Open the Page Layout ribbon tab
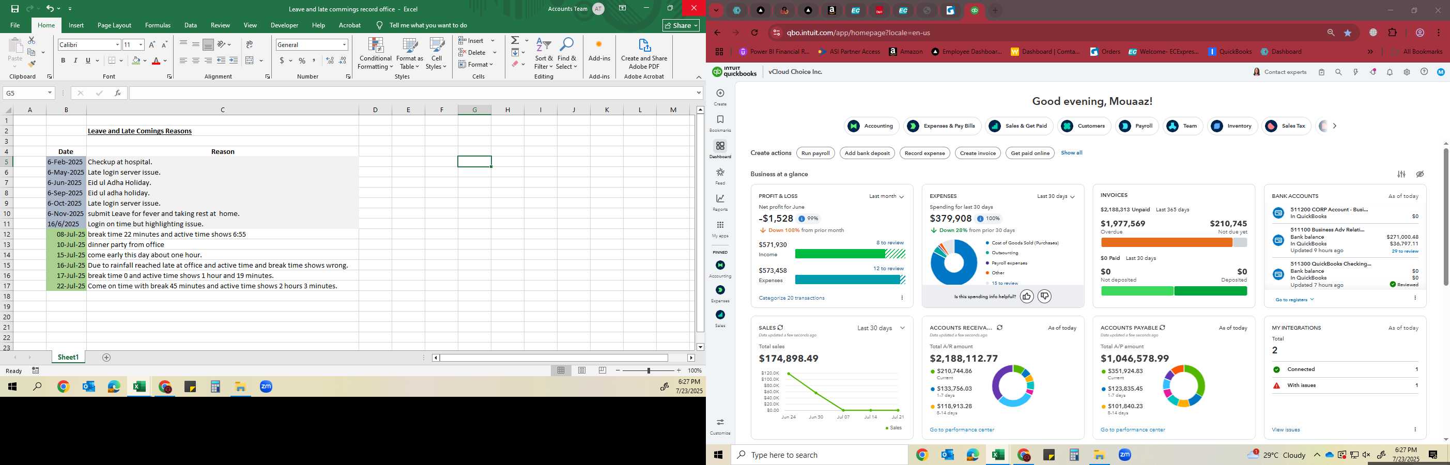Image resolution: width=1450 pixels, height=465 pixels. pos(114,25)
